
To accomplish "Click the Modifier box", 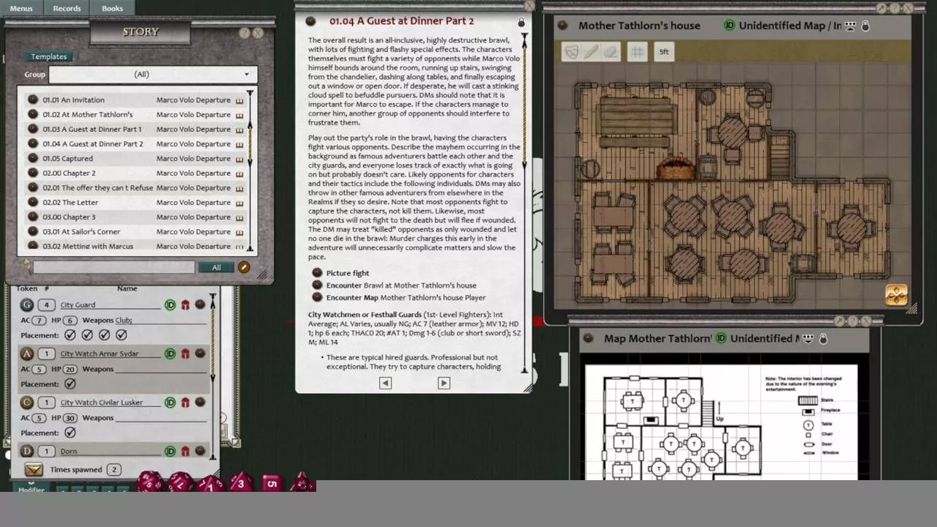I will [x=31, y=487].
